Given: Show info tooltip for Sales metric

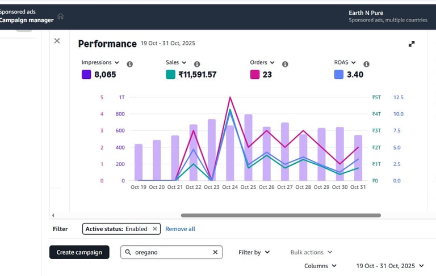Looking at the screenshot, I should coord(197,64).
